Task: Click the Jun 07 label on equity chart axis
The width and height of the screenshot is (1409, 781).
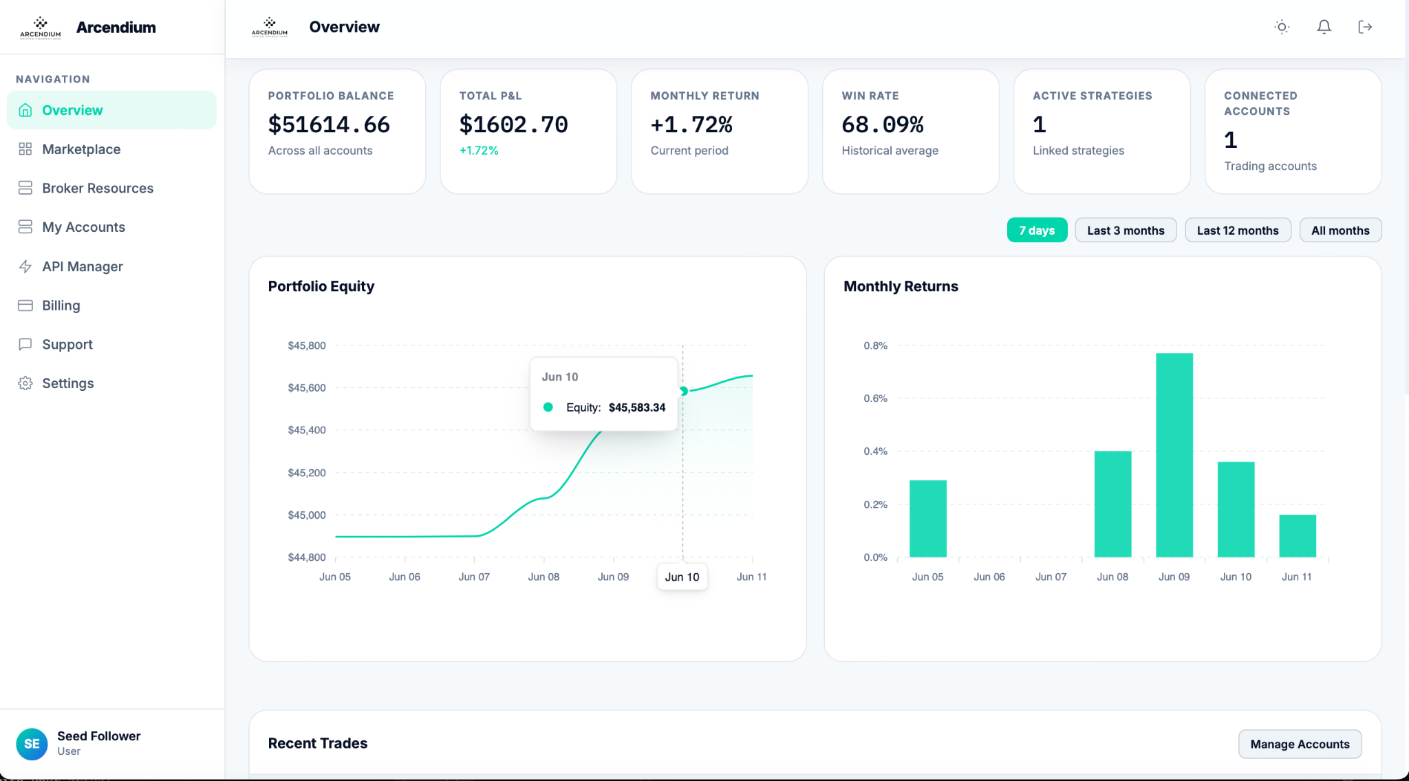Action: 474,577
